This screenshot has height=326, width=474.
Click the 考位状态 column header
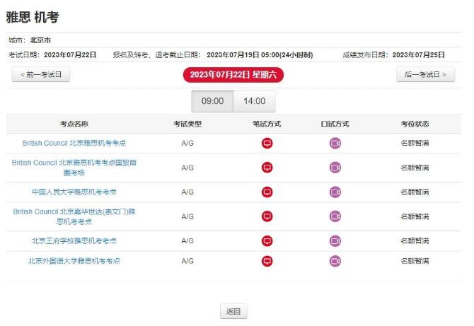coord(415,124)
